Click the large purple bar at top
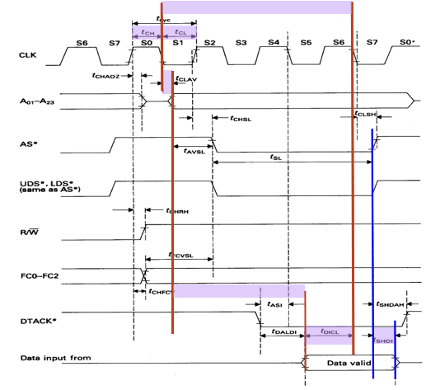The height and width of the screenshot is (390, 426). tap(257, 7)
